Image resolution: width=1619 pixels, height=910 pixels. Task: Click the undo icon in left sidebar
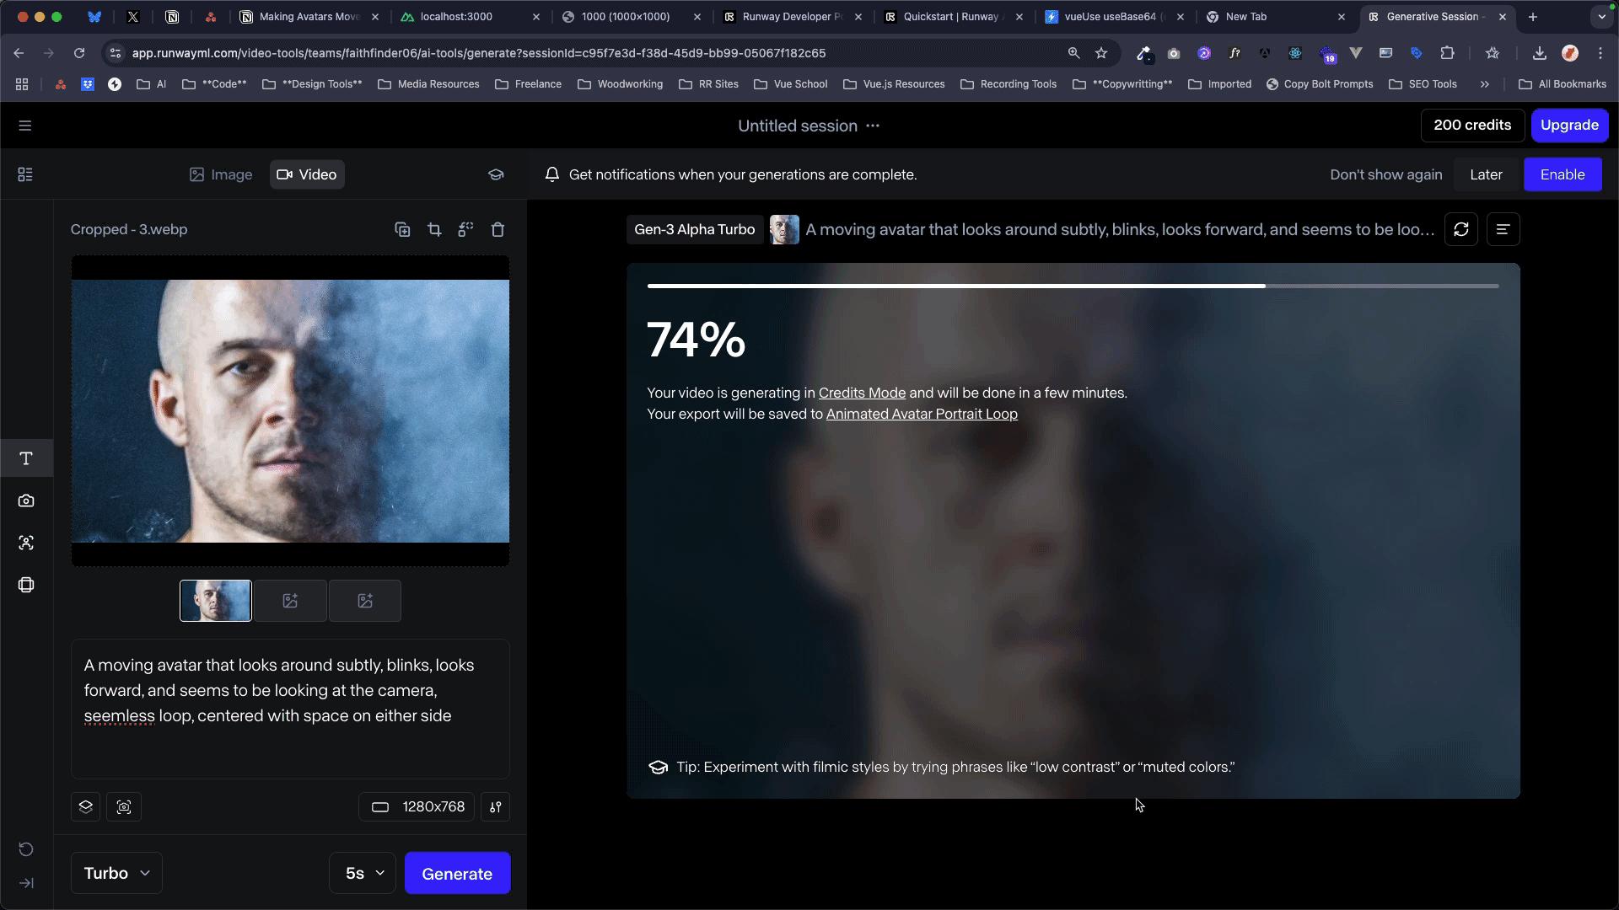click(x=26, y=848)
